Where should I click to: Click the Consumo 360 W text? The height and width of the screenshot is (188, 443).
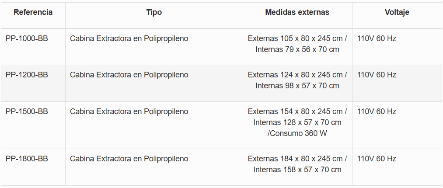pos(298,133)
